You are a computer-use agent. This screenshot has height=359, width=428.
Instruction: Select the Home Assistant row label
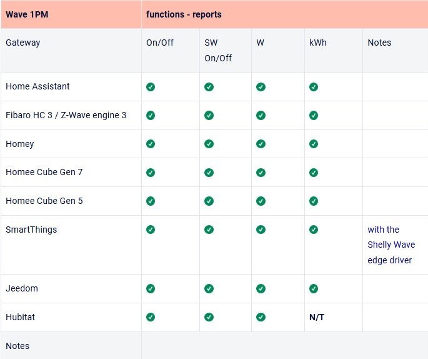click(x=37, y=86)
